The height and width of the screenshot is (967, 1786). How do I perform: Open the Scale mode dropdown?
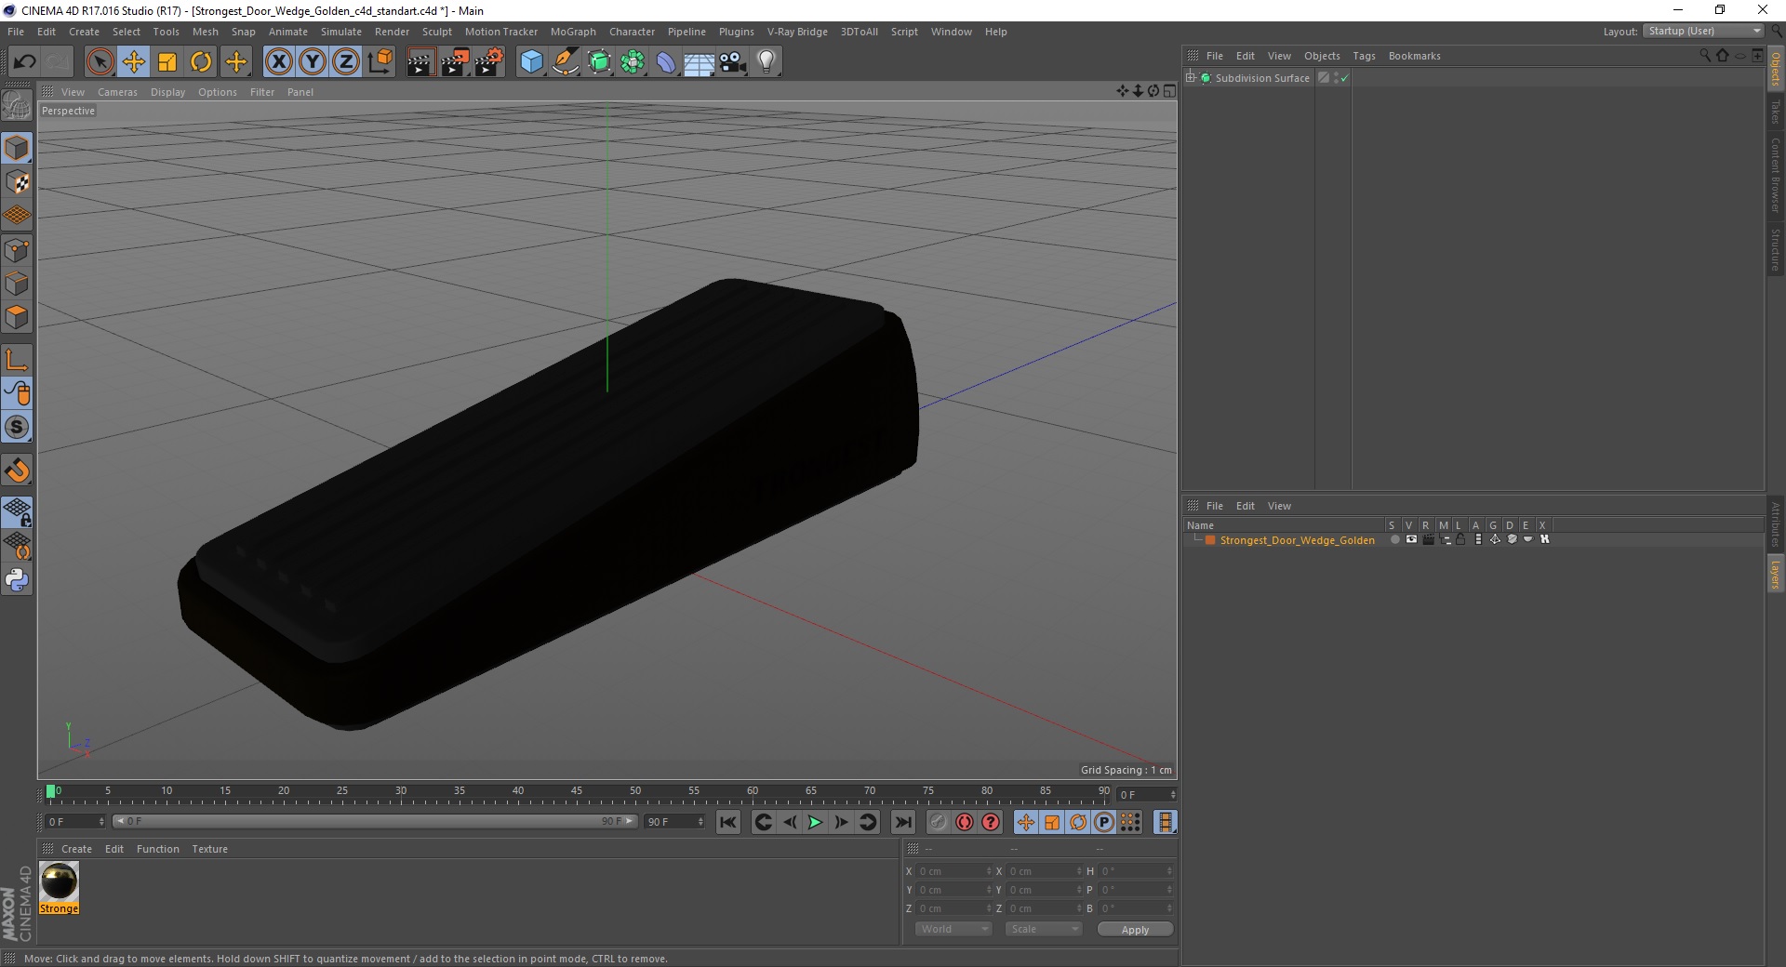click(x=1043, y=929)
